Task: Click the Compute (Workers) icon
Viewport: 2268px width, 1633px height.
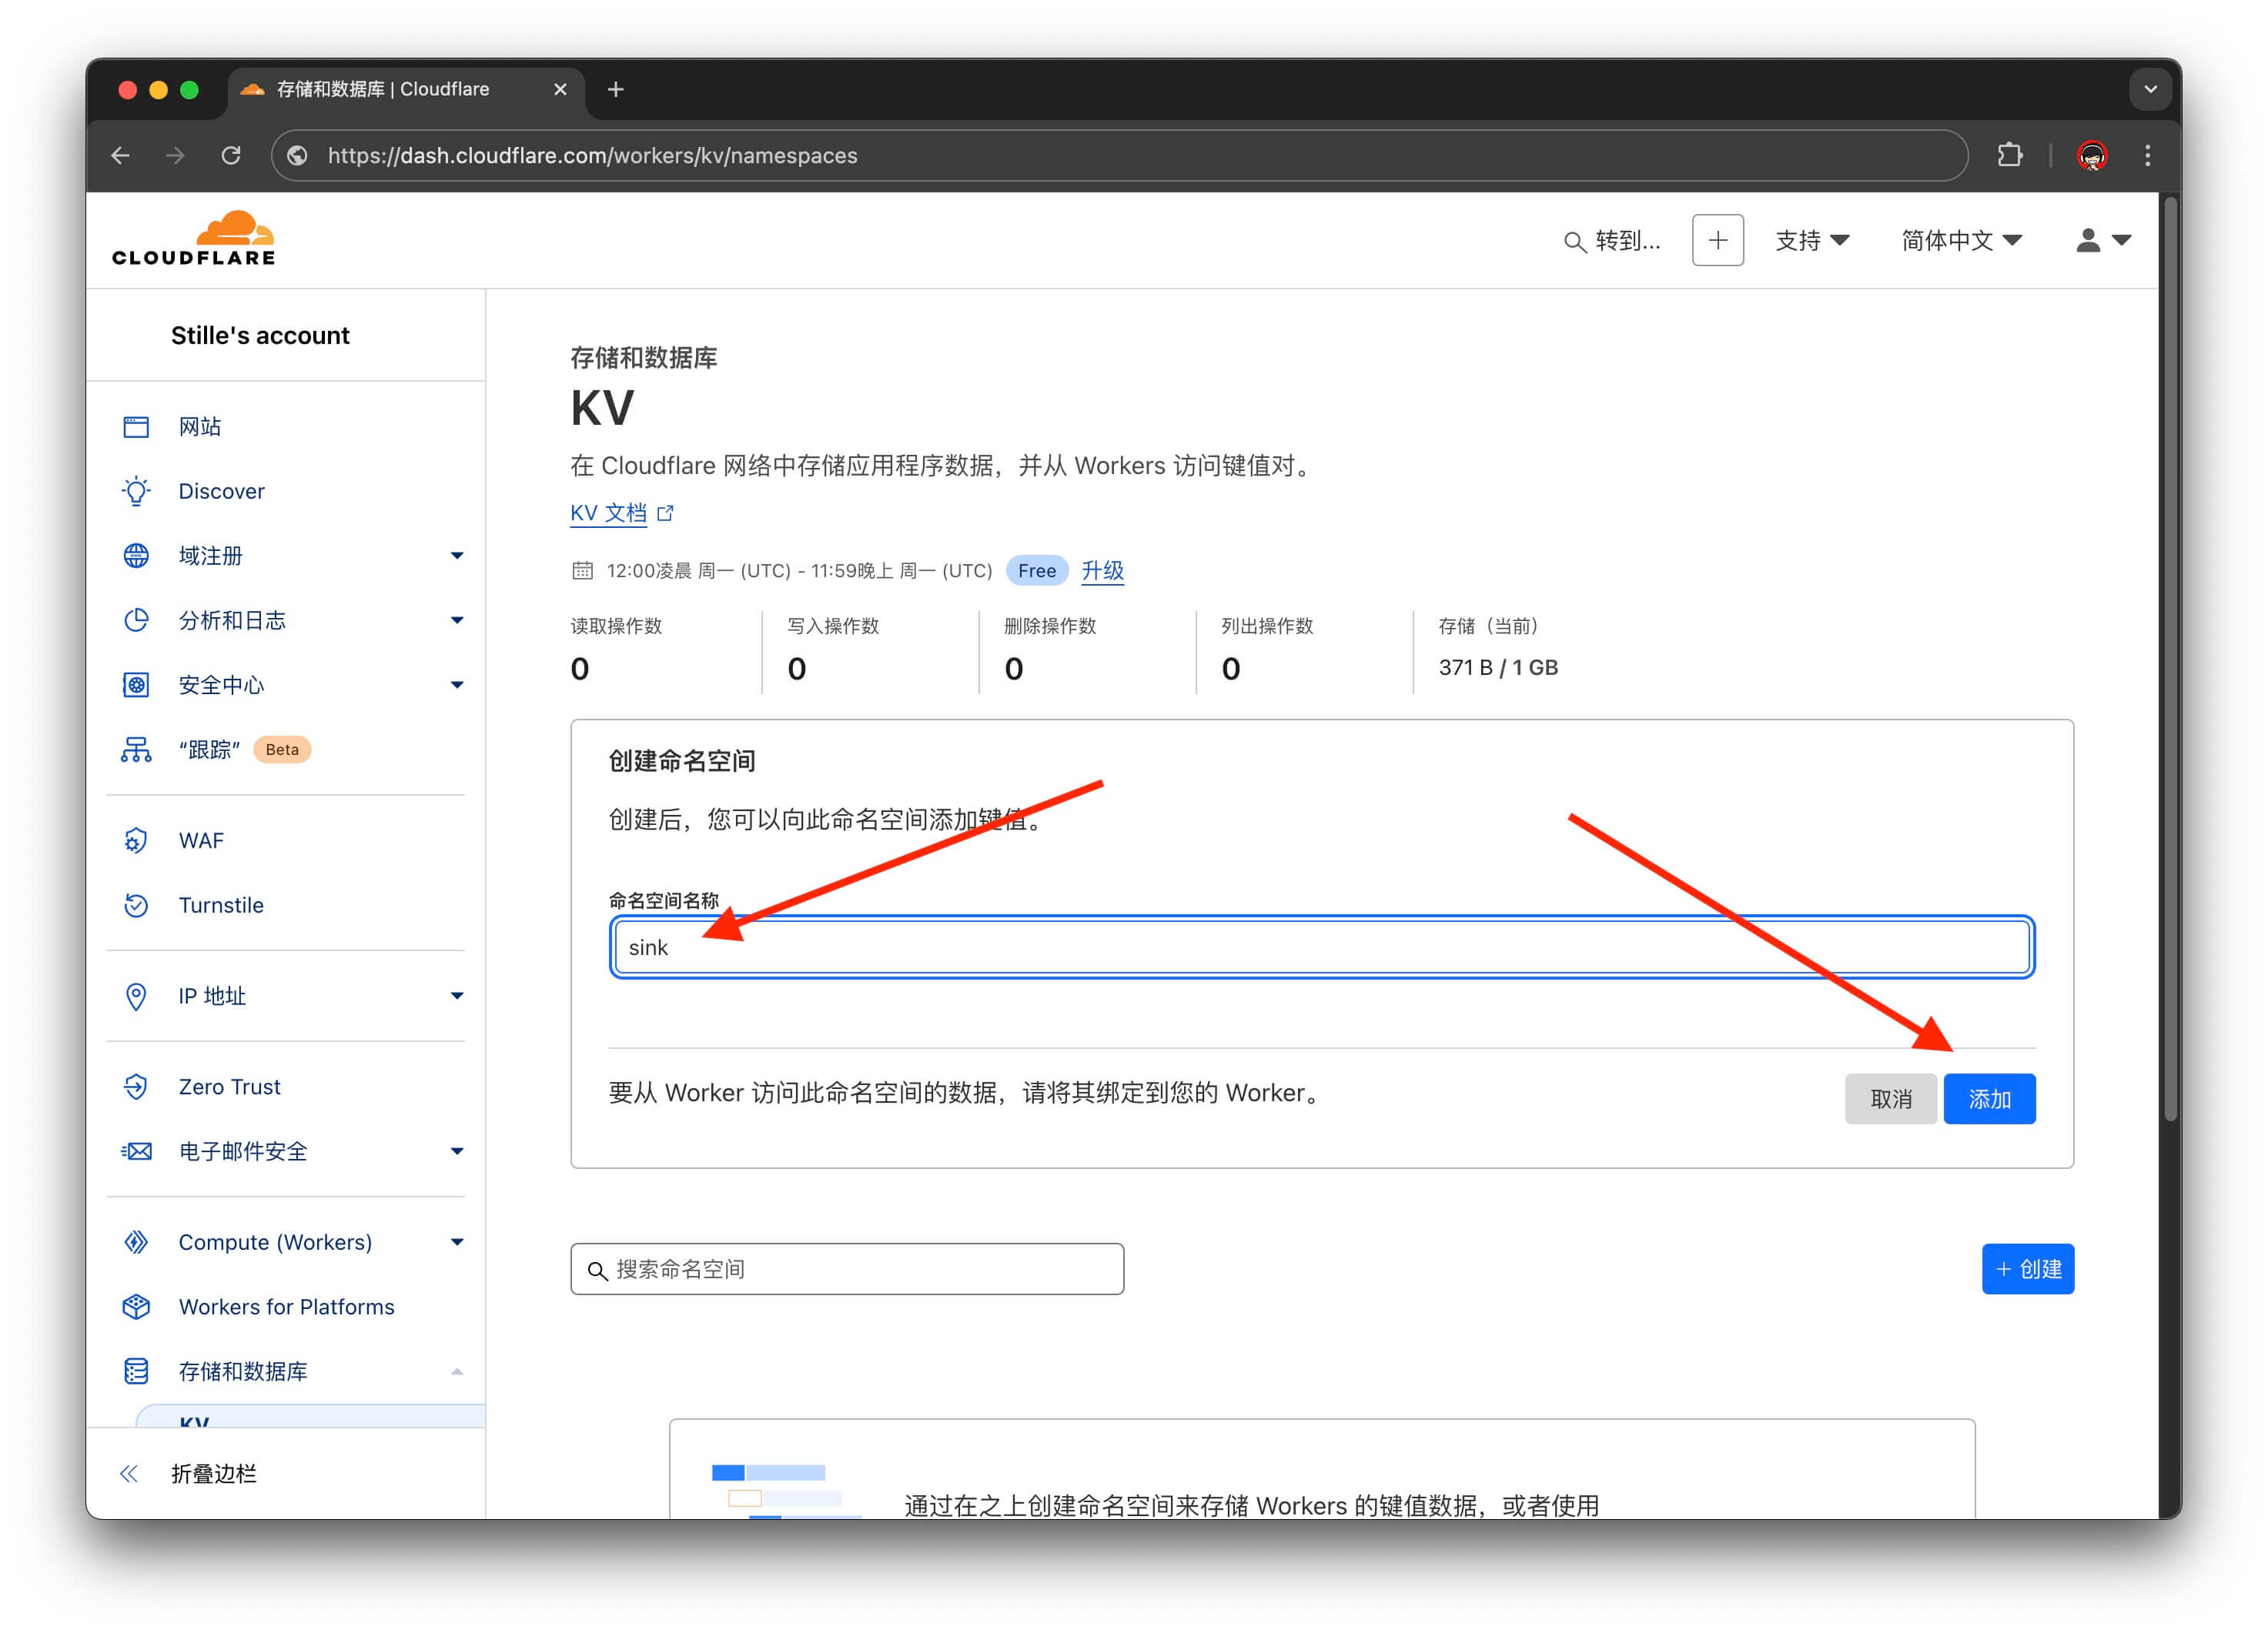Action: click(136, 1242)
